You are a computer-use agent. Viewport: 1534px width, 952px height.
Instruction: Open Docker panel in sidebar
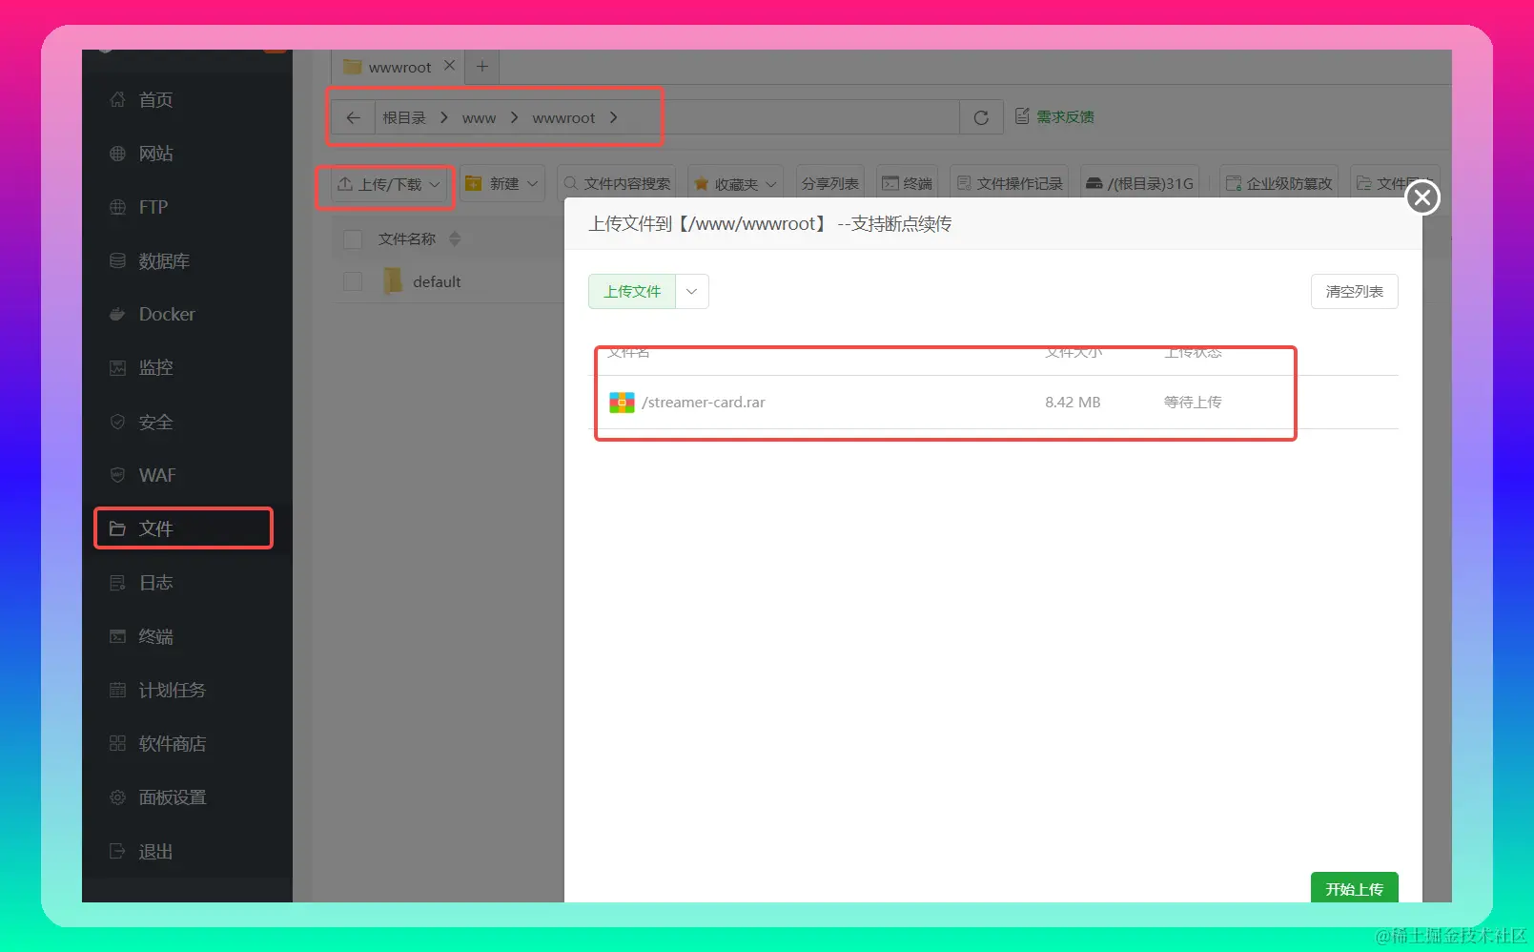click(x=166, y=315)
